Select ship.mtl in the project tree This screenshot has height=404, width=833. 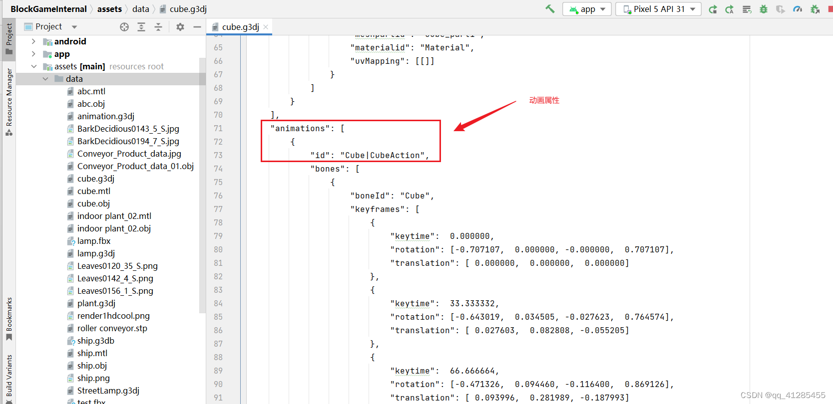tap(92, 353)
